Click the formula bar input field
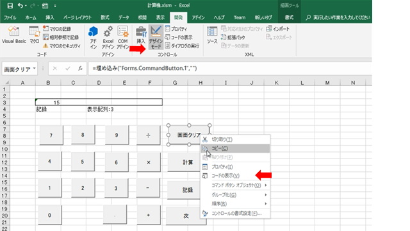The height and width of the screenshot is (231, 410). 230,69
